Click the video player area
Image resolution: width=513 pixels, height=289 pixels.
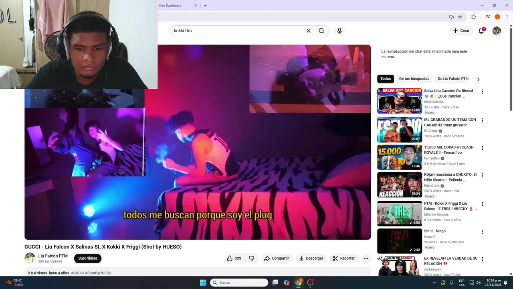pos(198,142)
